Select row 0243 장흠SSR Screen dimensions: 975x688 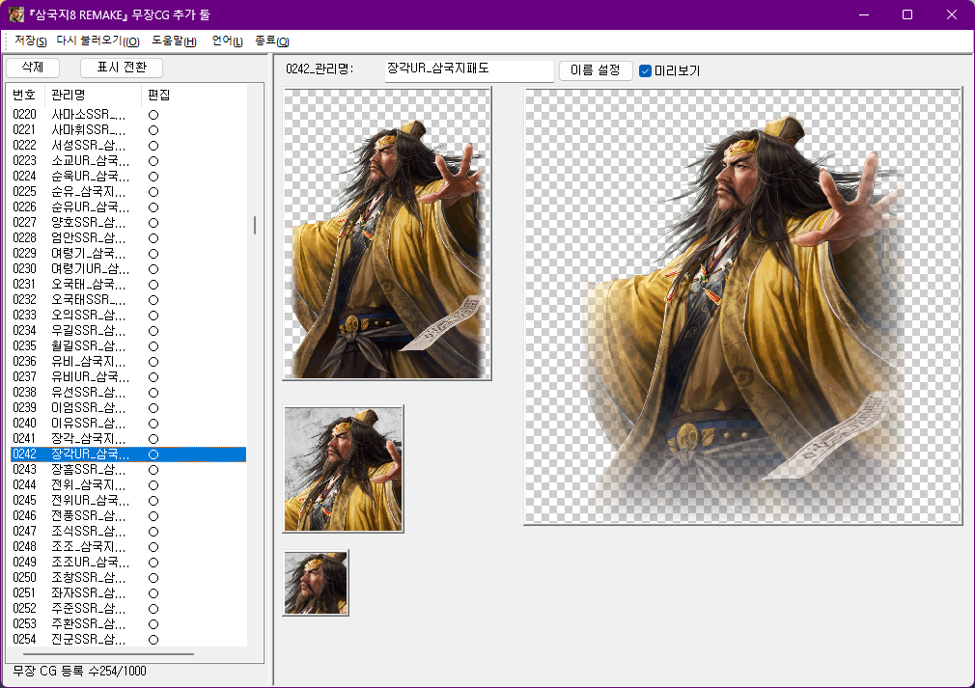128,469
